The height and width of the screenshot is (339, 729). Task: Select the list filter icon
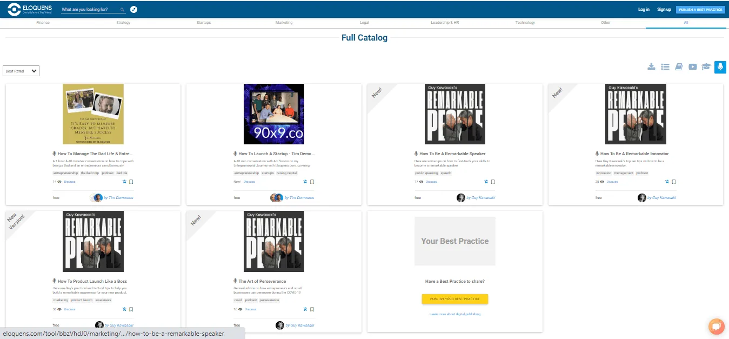point(665,67)
